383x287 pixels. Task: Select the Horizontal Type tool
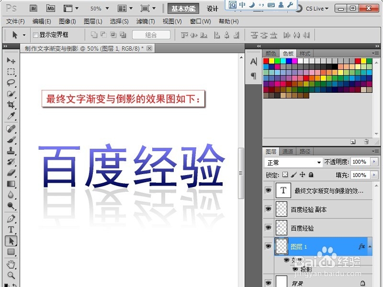tap(11, 230)
